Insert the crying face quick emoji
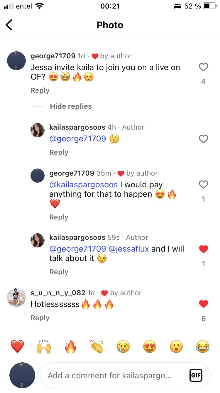220x393 pixels. tap(123, 346)
